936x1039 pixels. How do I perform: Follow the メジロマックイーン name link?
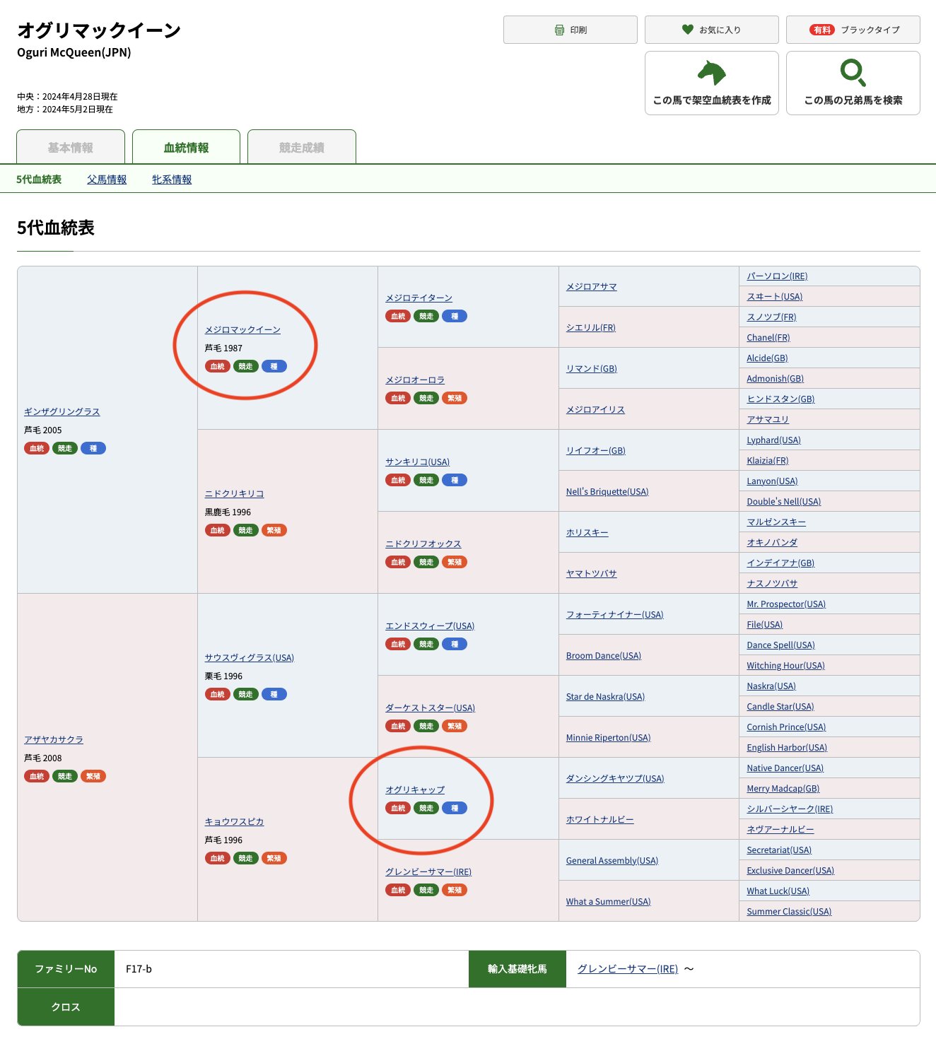(242, 329)
